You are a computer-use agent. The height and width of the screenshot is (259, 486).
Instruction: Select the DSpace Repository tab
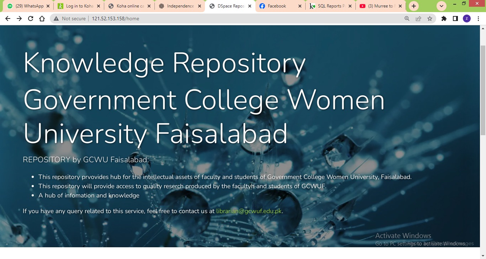pyautogui.click(x=231, y=6)
